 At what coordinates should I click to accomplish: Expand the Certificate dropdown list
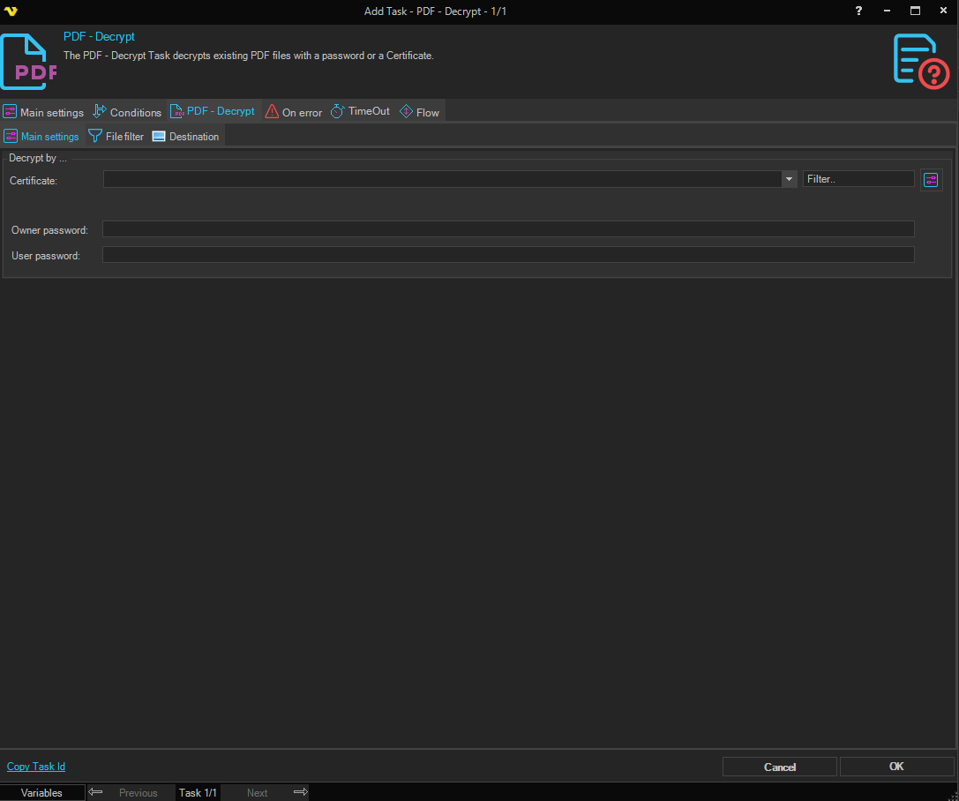coord(789,179)
